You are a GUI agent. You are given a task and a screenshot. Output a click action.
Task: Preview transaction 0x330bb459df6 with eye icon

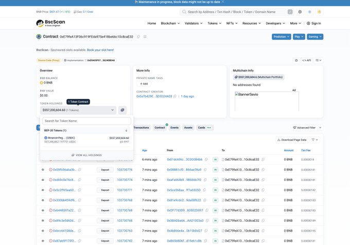[x=43, y=200]
